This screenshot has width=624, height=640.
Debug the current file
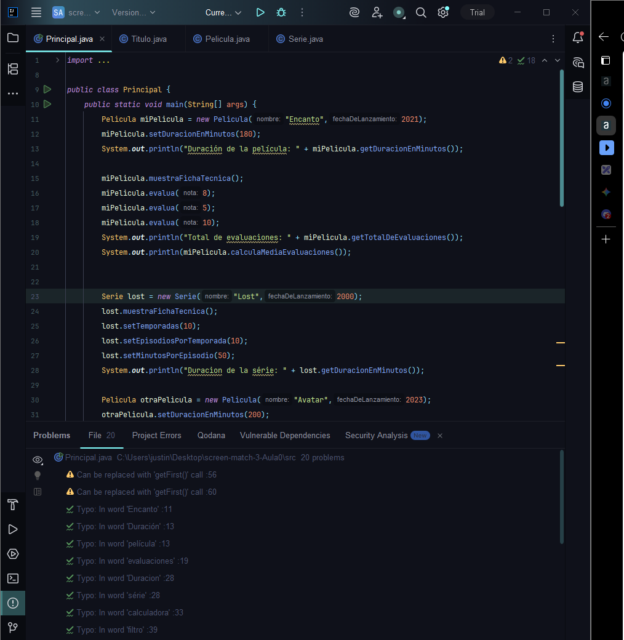coord(281,13)
